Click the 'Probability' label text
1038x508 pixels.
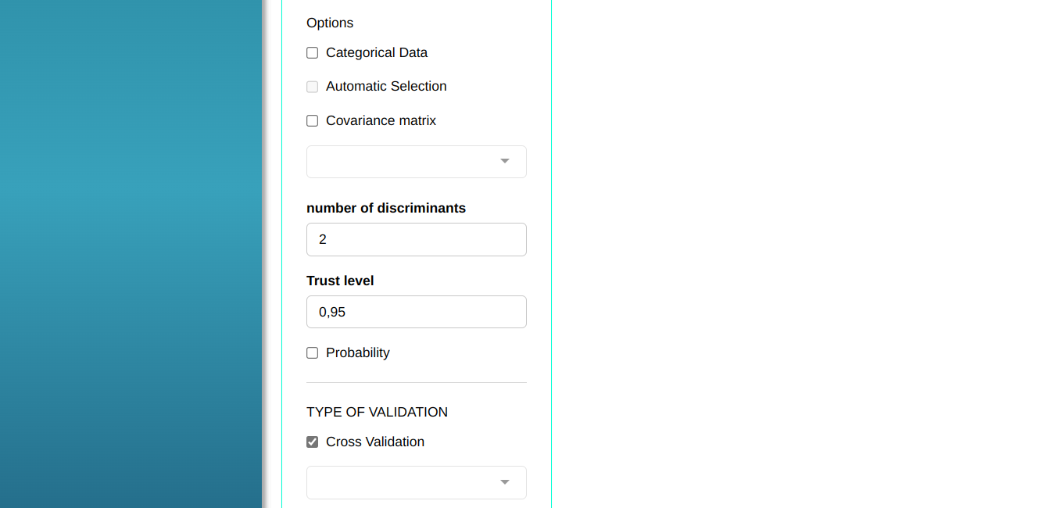[357, 353]
